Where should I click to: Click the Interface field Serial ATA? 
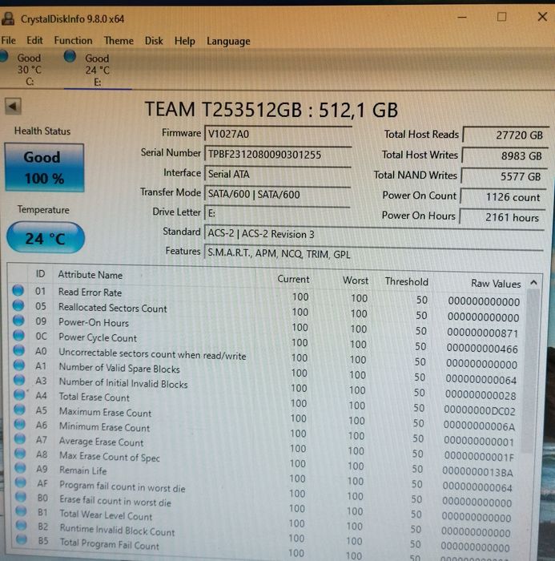tap(277, 174)
